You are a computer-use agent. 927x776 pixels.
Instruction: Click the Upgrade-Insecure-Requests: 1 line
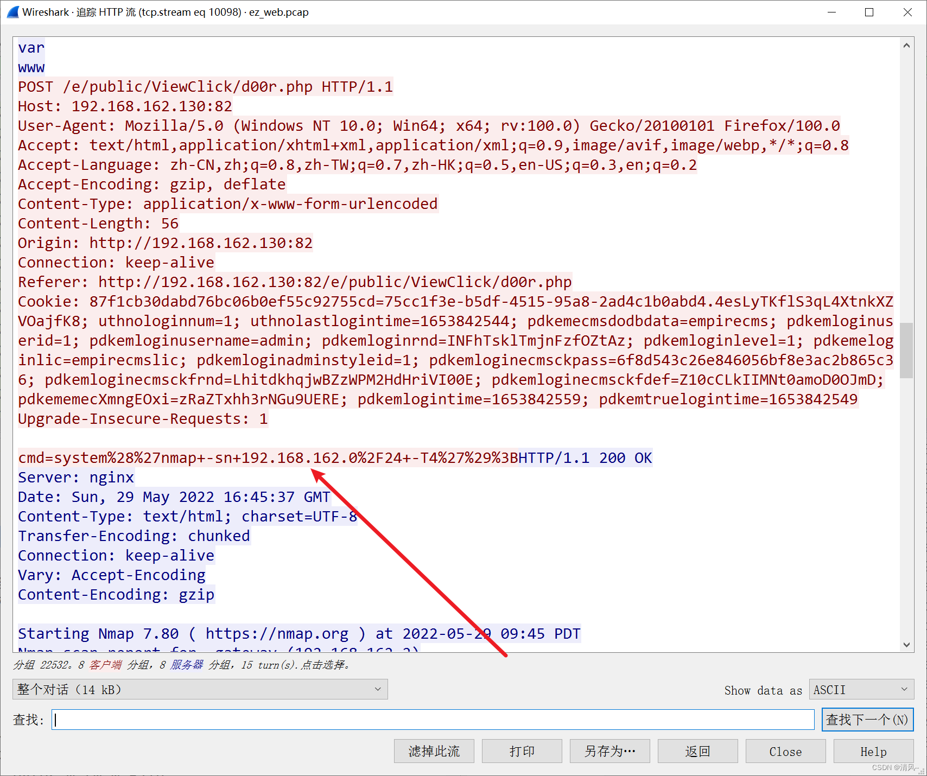click(x=143, y=419)
